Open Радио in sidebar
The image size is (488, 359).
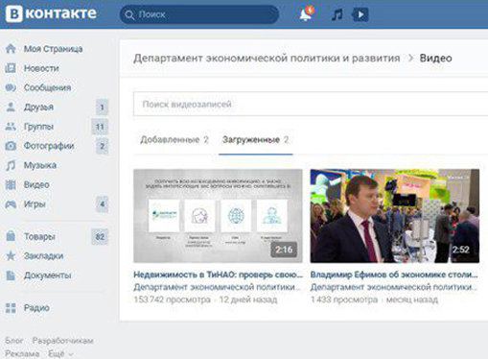(36, 308)
